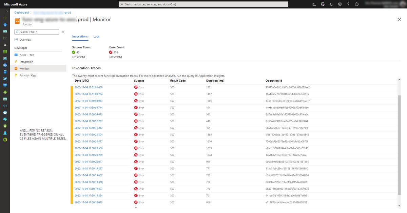The height and width of the screenshot is (213, 407).
Task: Click the Favorites star in the left rail
Action: coord(5,45)
